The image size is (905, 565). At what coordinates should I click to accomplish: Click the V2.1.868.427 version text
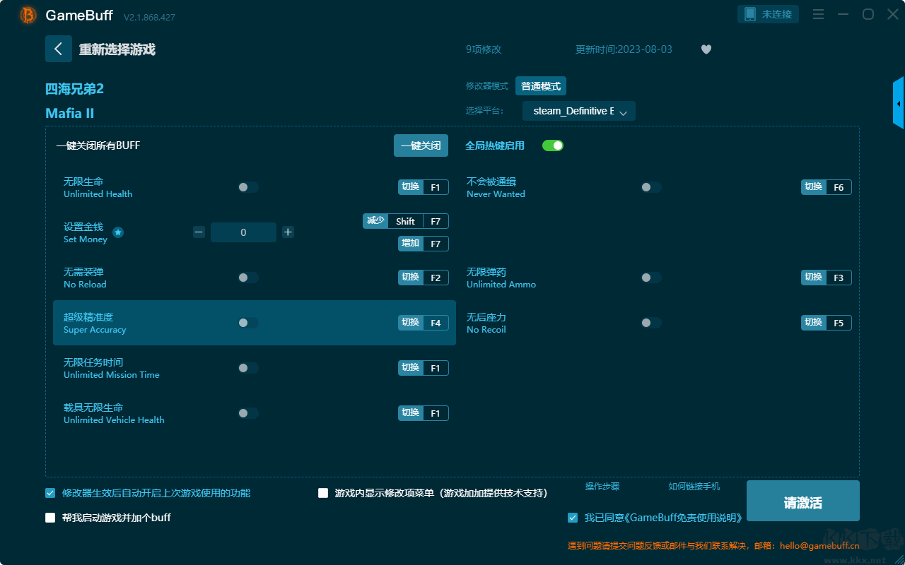(149, 17)
